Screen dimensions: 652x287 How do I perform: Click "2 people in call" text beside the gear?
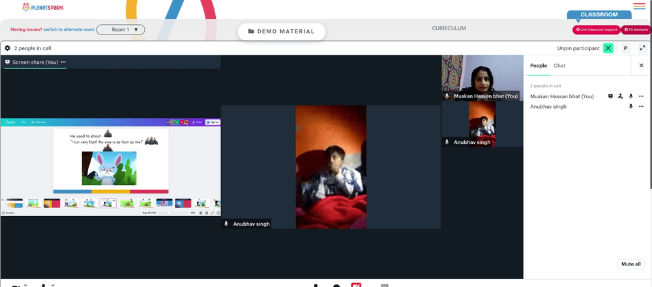pos(33,48)
